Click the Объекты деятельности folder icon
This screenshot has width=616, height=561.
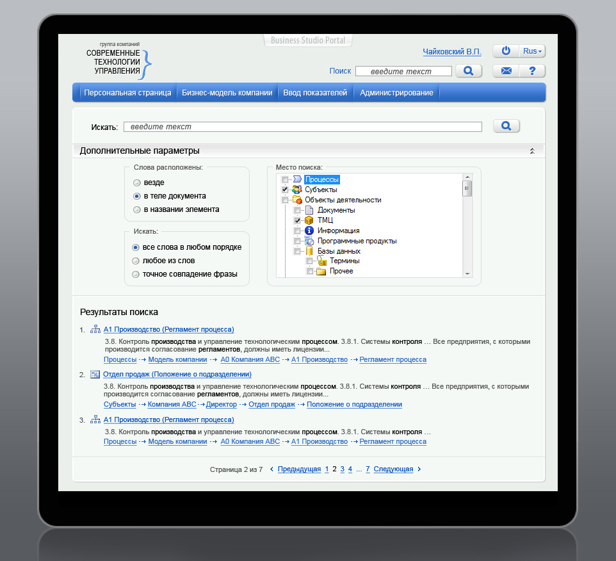click(297, 200)
